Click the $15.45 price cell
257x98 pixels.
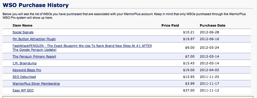tap(189, 63)
